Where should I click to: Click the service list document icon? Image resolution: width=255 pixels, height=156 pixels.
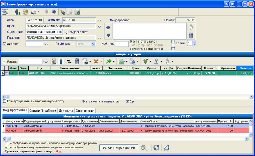54,62
